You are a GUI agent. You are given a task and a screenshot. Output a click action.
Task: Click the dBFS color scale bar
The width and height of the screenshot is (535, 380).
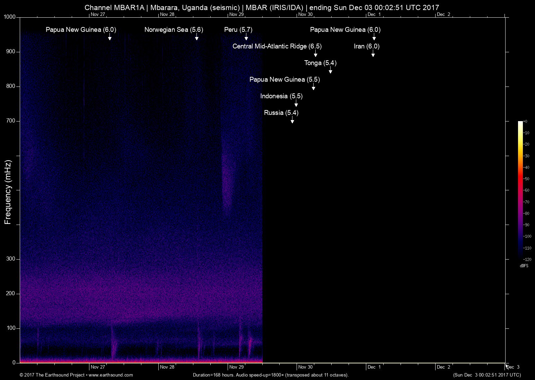point(521,190)
